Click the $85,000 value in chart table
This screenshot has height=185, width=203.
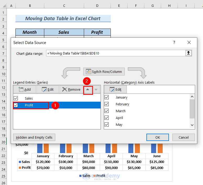(157, 168)
